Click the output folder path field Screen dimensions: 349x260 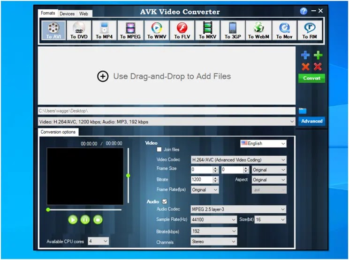click(167, 111)
